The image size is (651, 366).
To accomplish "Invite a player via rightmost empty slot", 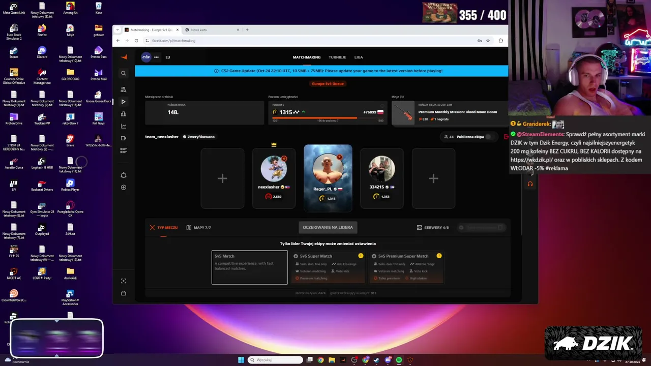I will [x=433, y=178].
